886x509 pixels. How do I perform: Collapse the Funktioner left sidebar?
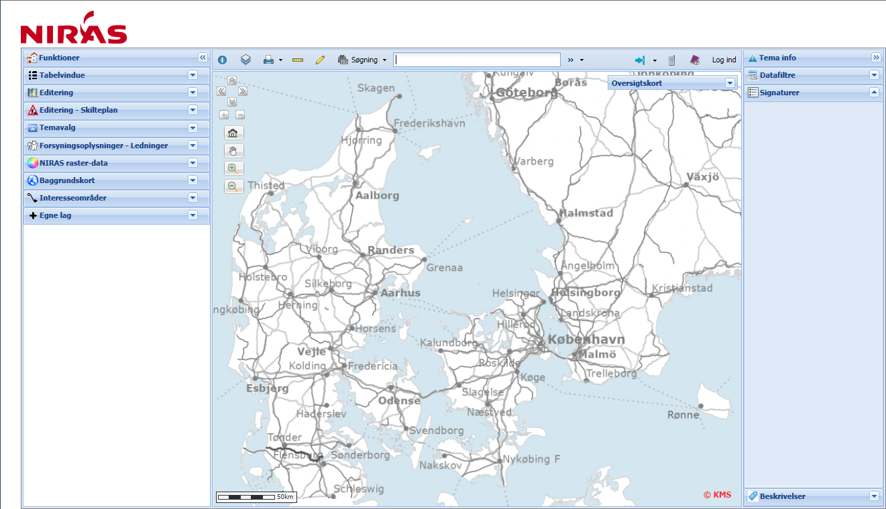203,58
